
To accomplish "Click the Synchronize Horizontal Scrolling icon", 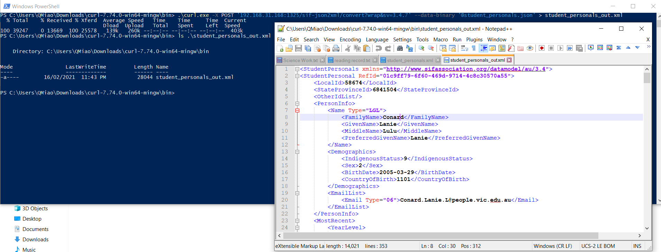I will [x=452, y=48].
